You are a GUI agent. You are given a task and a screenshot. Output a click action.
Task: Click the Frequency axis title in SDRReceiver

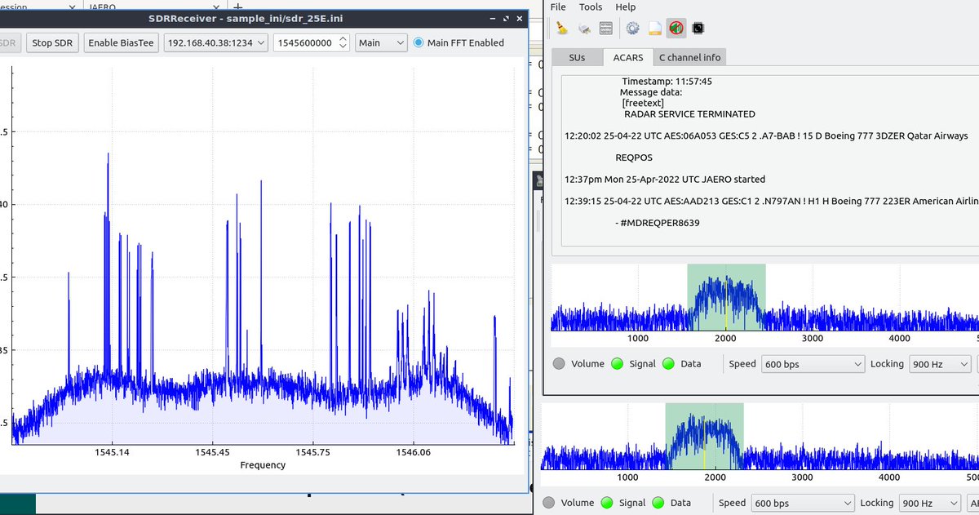pos(263,465)
